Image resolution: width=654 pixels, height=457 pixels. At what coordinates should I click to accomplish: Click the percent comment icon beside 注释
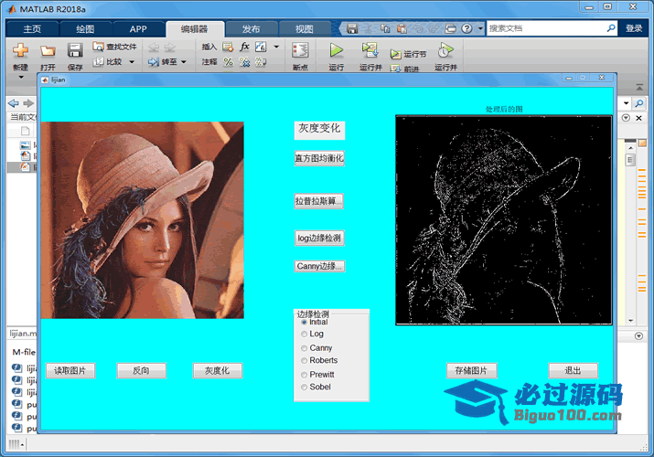(228, 62)
